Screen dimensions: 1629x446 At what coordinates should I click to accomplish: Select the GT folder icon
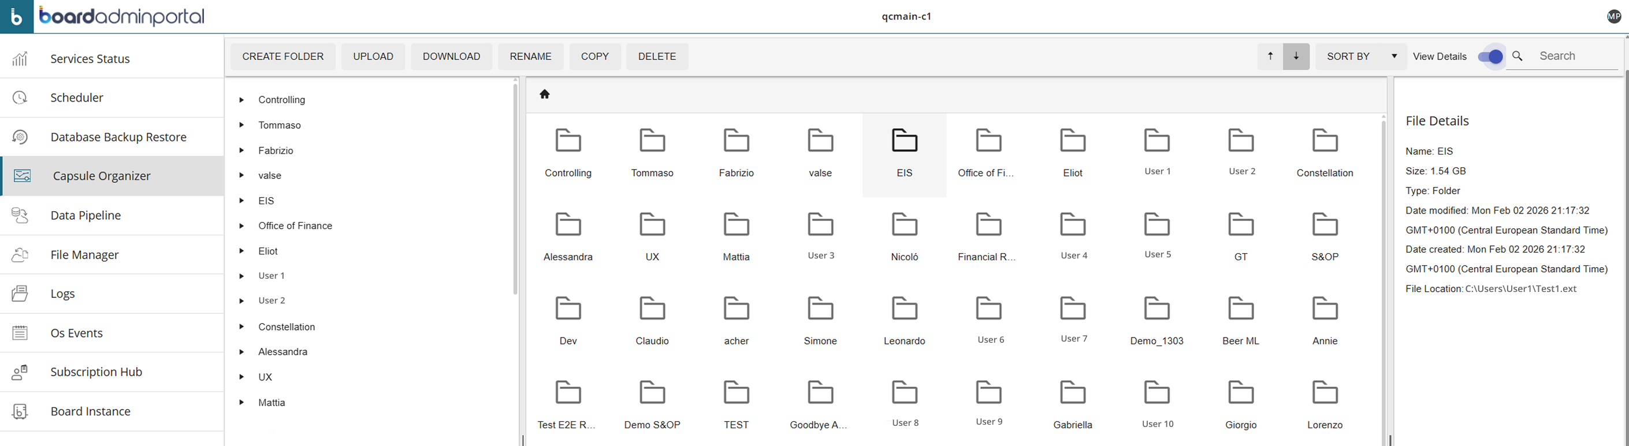point(1241,224)
